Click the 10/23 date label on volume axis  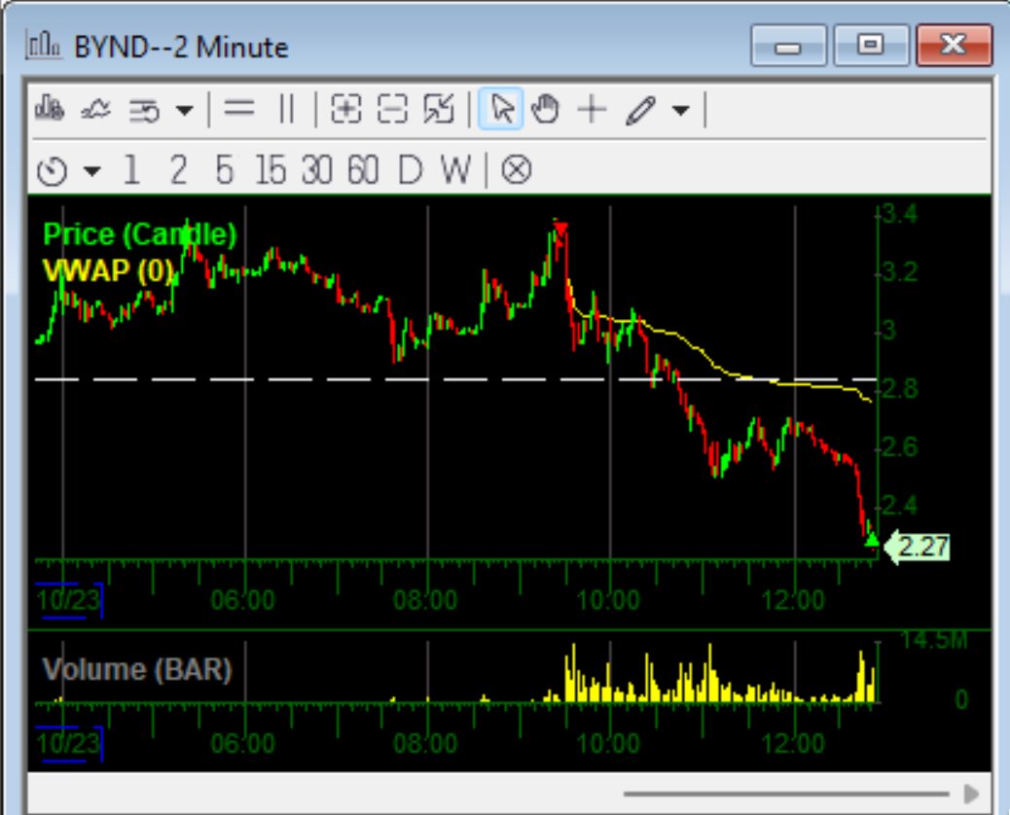point(68,744)
